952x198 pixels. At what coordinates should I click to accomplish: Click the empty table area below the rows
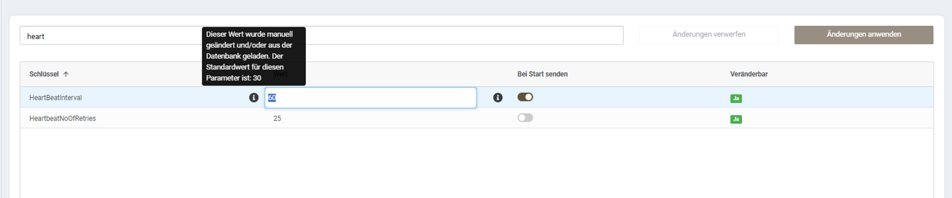click(477, 163)
